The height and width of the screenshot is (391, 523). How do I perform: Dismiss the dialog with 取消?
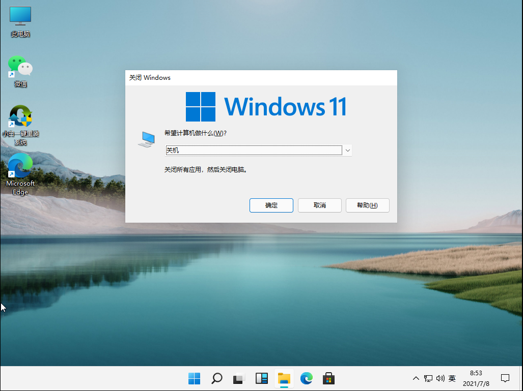pos(319,205)
